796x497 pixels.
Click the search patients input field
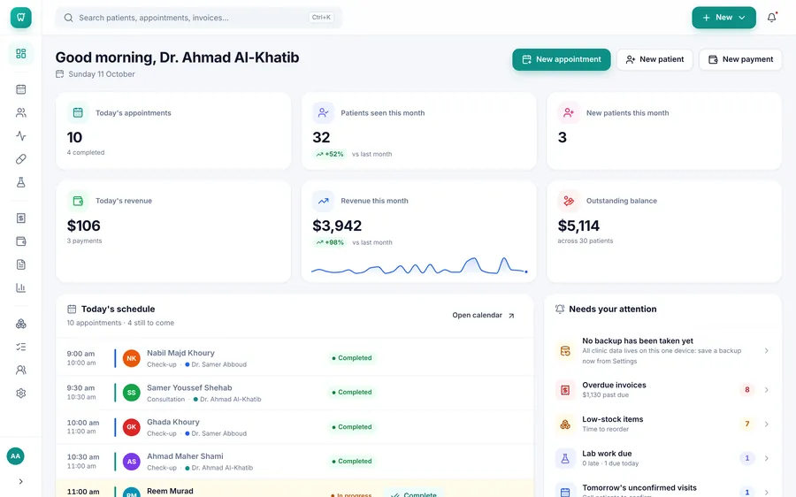(198, 18)
